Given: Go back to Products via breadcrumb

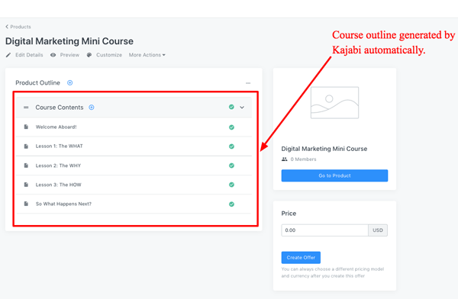Looking at the screenshot, I should tap(21, 27).
